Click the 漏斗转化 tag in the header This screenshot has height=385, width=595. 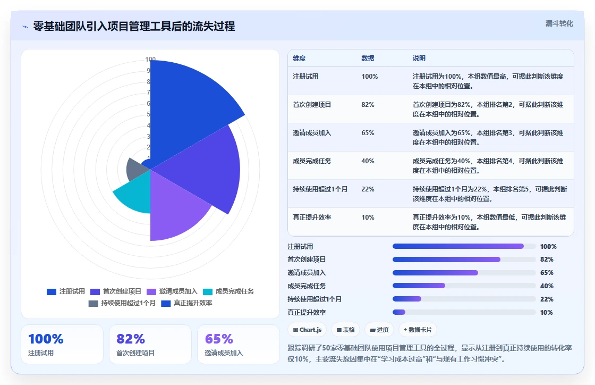coord(559,23)
